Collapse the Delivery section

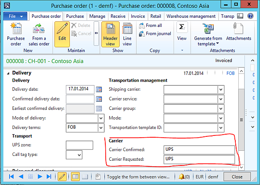[8, 73]
